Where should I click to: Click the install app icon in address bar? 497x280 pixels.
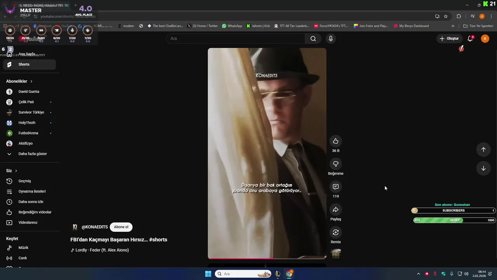[437, 16]
